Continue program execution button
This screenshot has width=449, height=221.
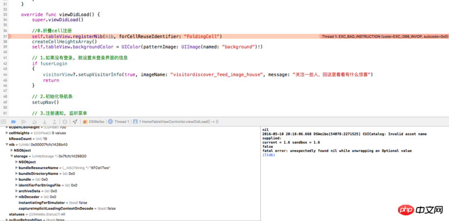click(x=24, y=121)
